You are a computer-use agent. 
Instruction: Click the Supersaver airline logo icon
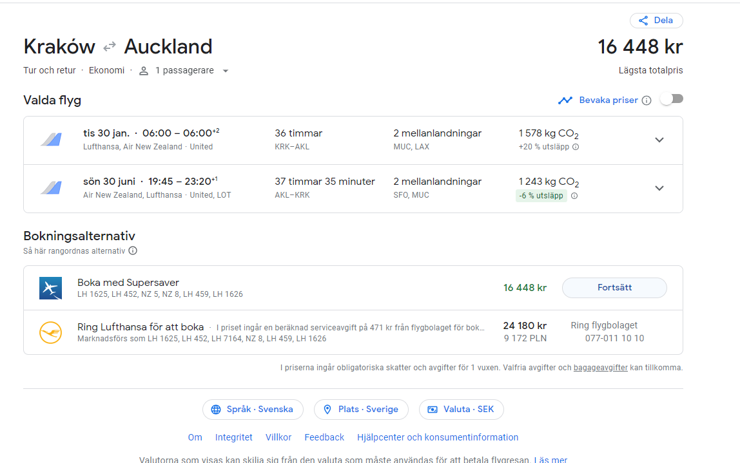[50, 288]
